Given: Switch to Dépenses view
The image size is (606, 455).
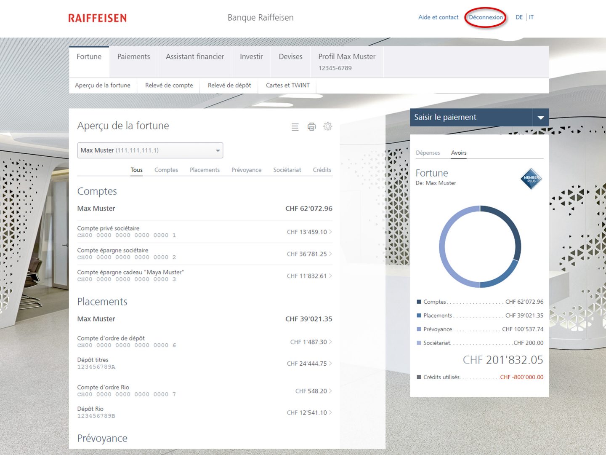Looking at the screenshot, I should pyautogui.click(x=428, y=153).
